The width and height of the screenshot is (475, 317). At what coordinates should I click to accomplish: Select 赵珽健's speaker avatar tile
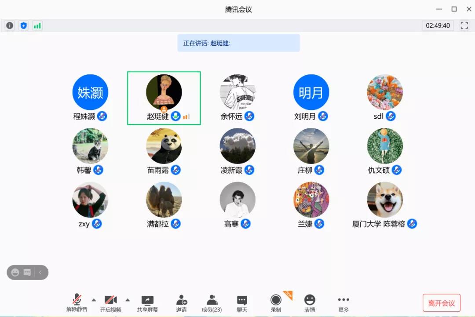pos(164,92)
